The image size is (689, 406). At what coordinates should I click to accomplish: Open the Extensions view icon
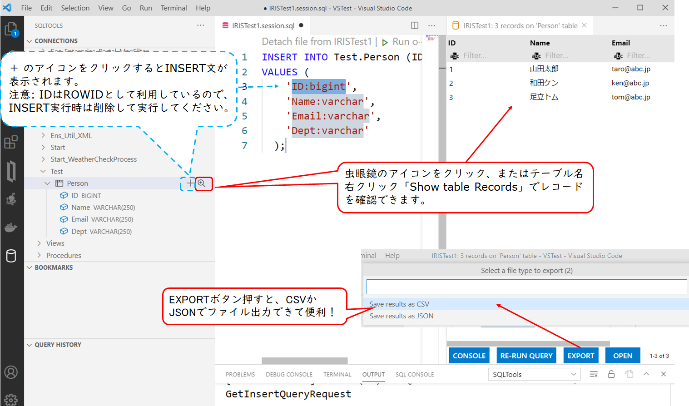(x=11, y=142)
